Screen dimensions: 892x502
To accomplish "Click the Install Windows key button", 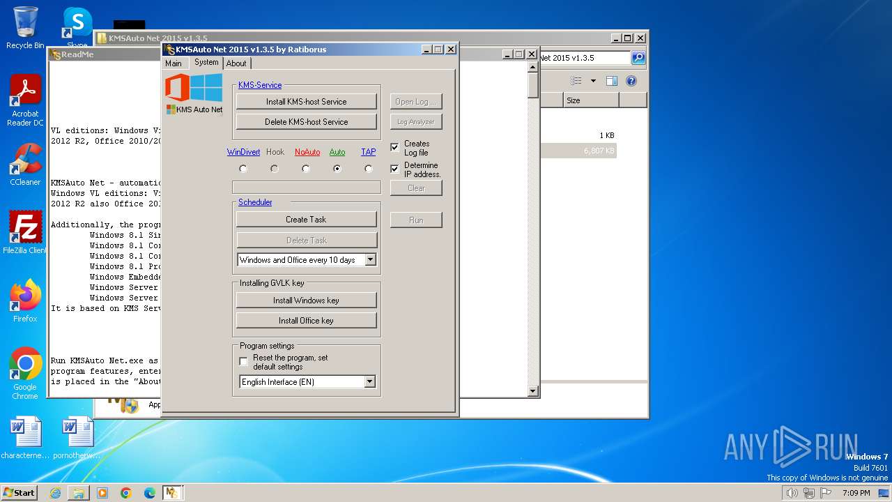I will click(x=307, y=301).
